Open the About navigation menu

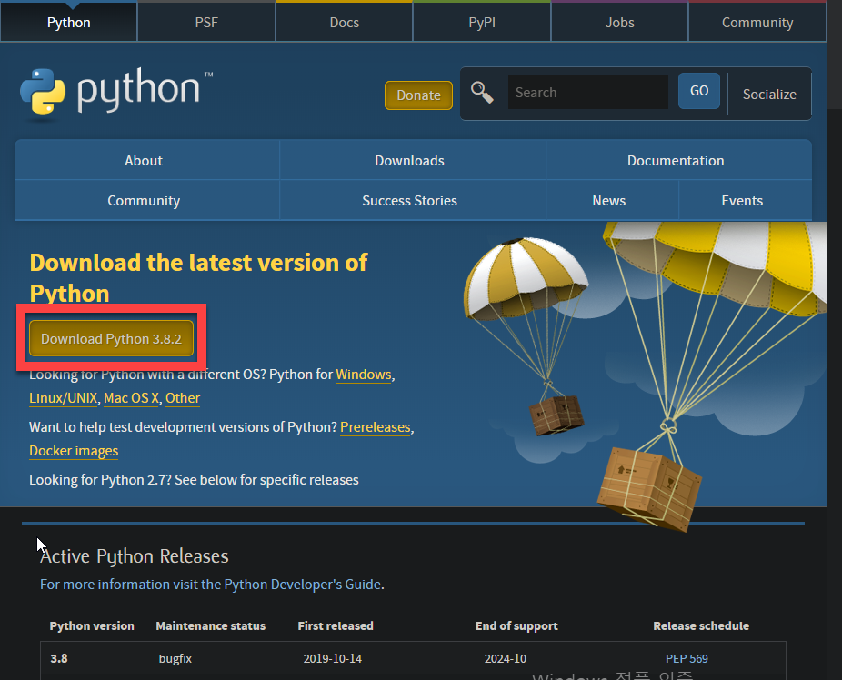point(144,161)
